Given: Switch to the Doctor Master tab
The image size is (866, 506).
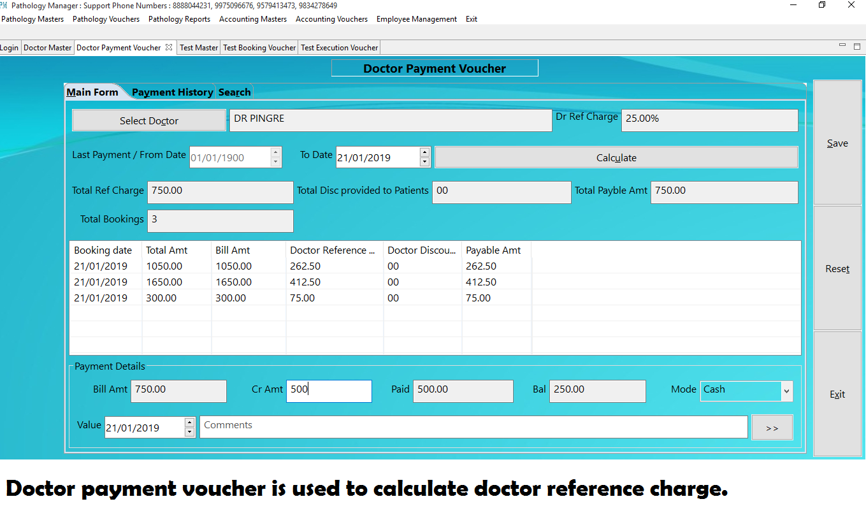Looking at the screenshot, I should pos(47,48).
